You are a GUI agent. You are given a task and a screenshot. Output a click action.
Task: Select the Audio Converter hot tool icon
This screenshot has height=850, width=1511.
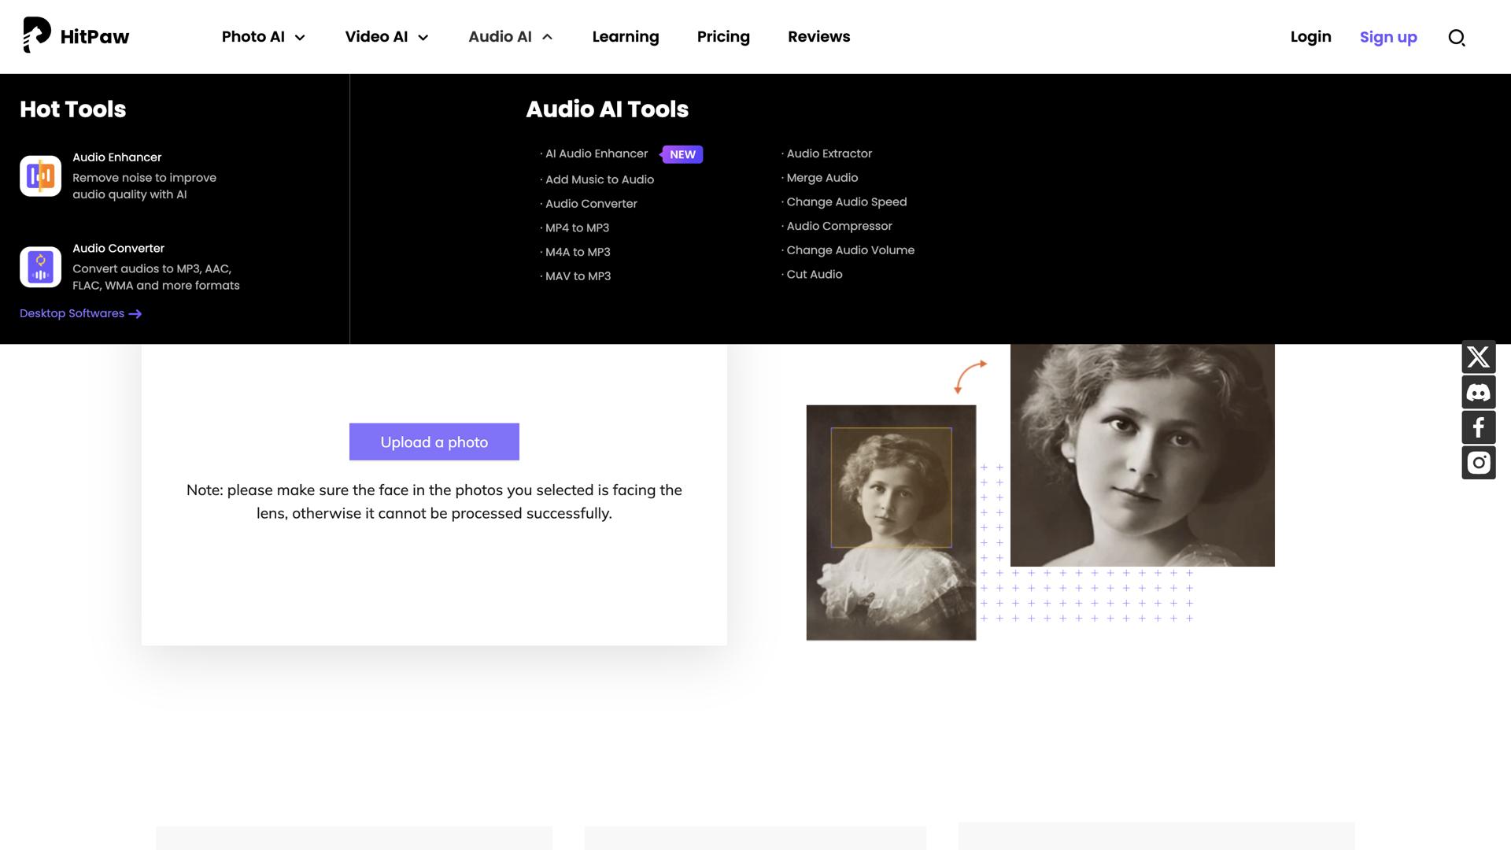pos(39,267)
